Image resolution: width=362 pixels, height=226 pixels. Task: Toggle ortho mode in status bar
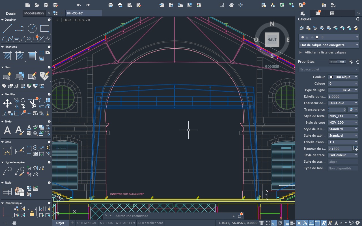[274, 223]
